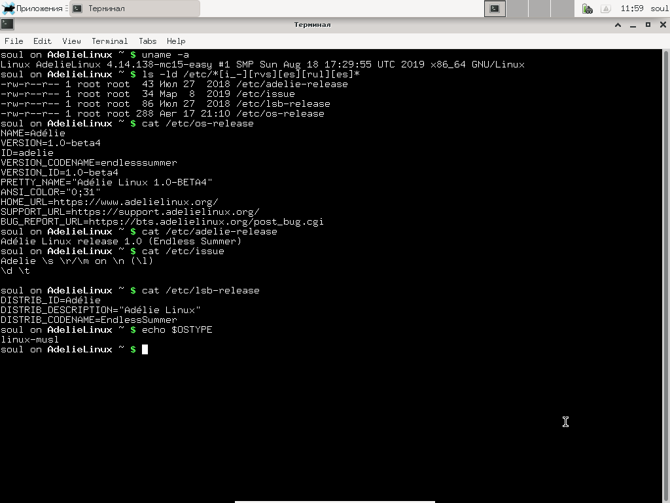Click the kernel line "4.14.138-mc15-easy"
Screen dimensions: 670x503
pos(160,65)
